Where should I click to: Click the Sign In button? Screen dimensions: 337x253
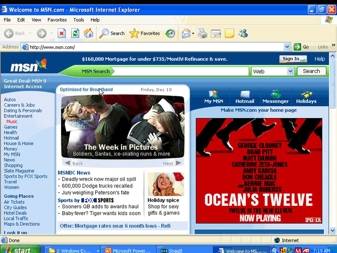pos(293,59)
